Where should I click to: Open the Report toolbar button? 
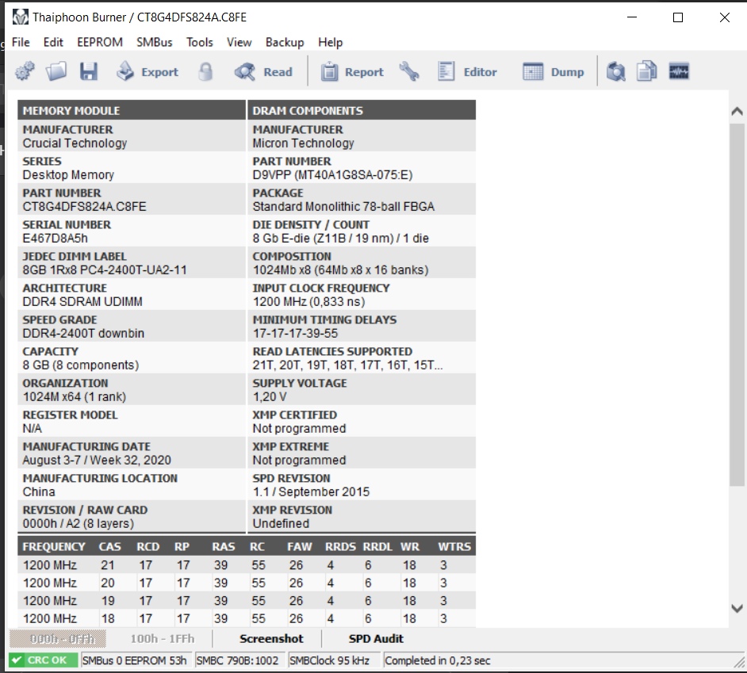pos(352,72)
